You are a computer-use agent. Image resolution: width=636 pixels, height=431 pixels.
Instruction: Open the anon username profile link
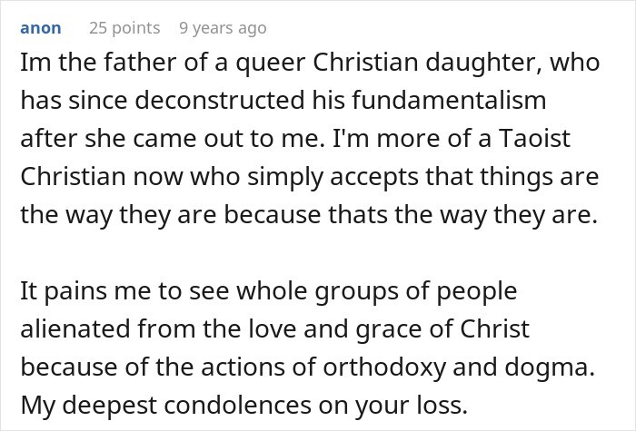pos(41,28)
